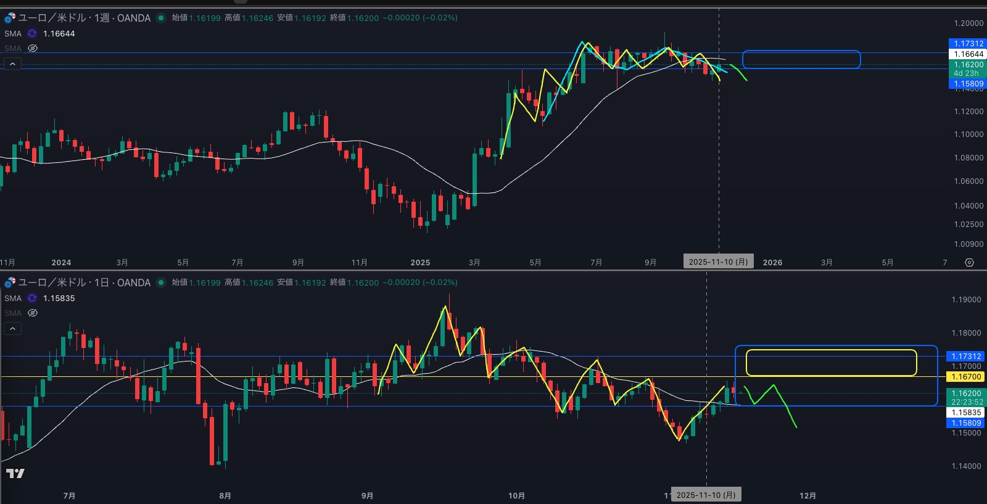Viewport: 987px width, 504px height.
Task: Click the yellow 1.16700 price label on daily axis
Action: pos(966,376)
